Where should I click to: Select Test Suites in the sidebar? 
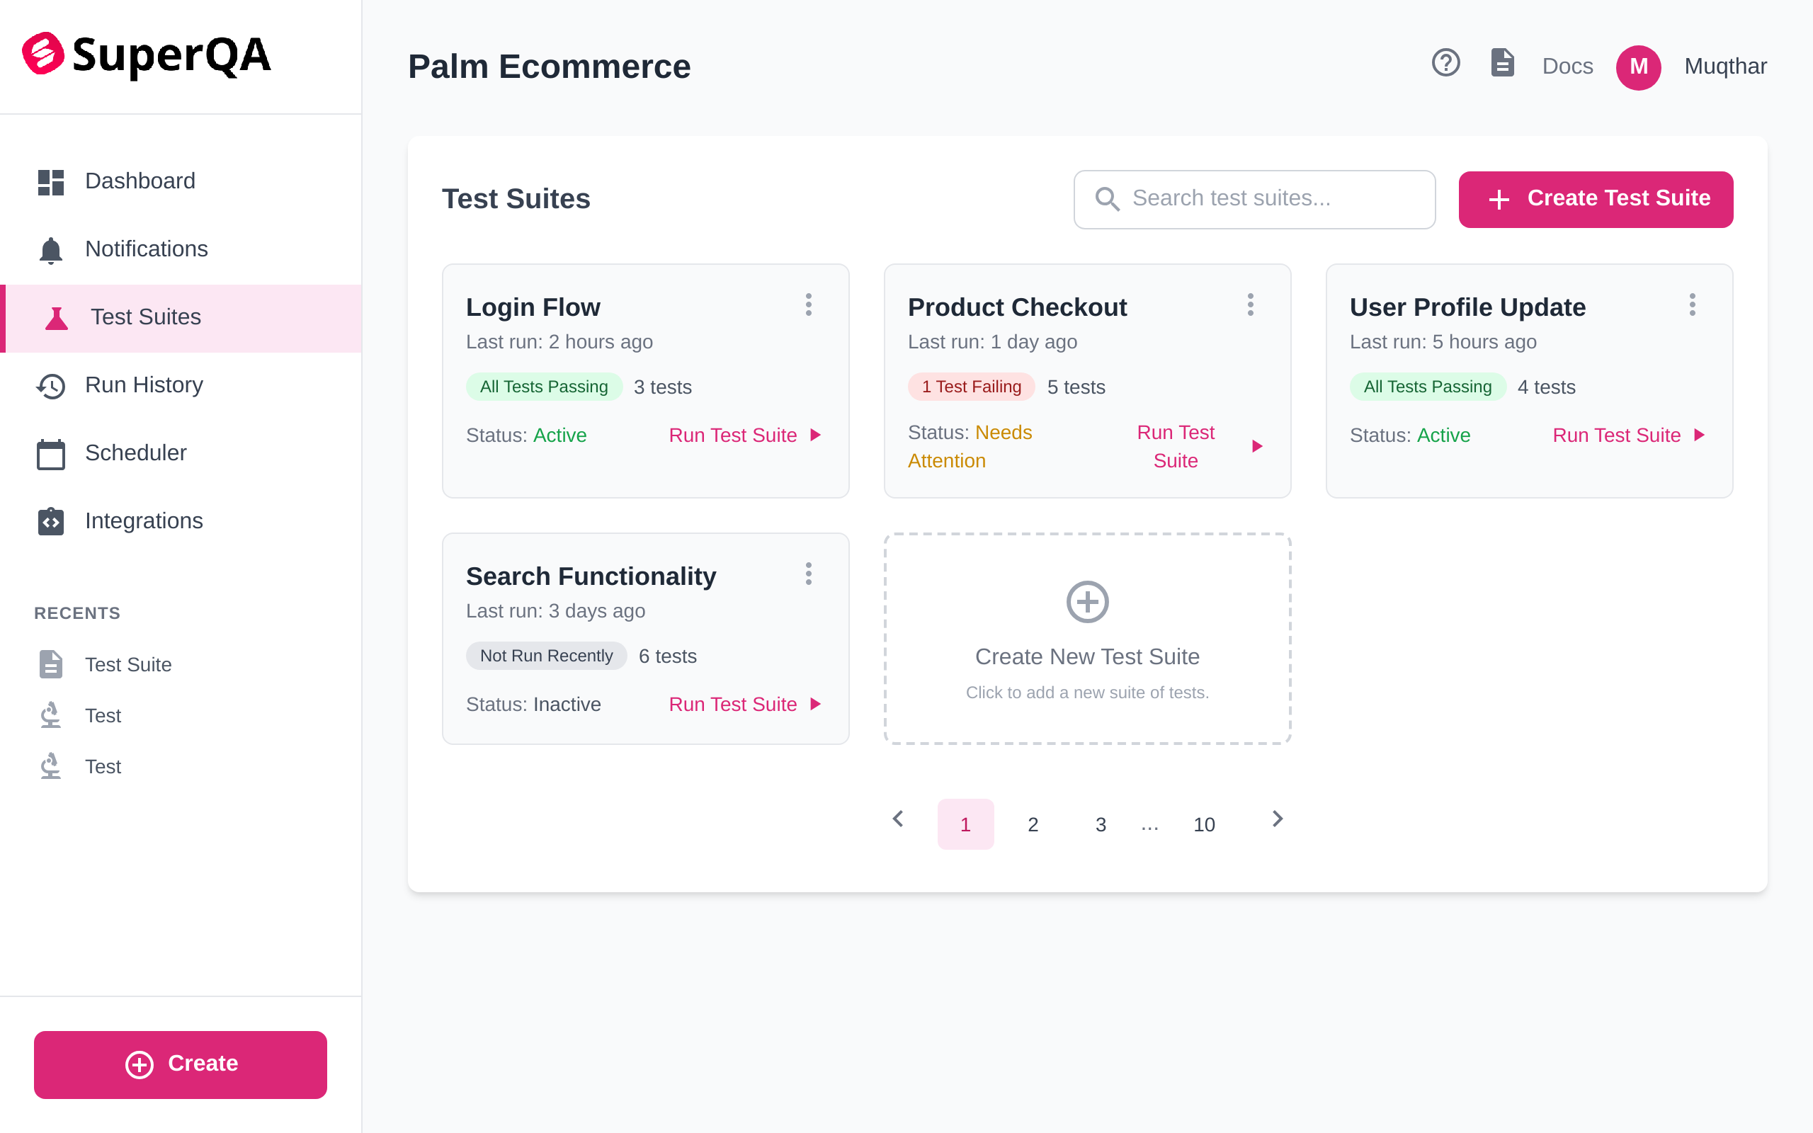pyautogui.click(x=145, y=317)
